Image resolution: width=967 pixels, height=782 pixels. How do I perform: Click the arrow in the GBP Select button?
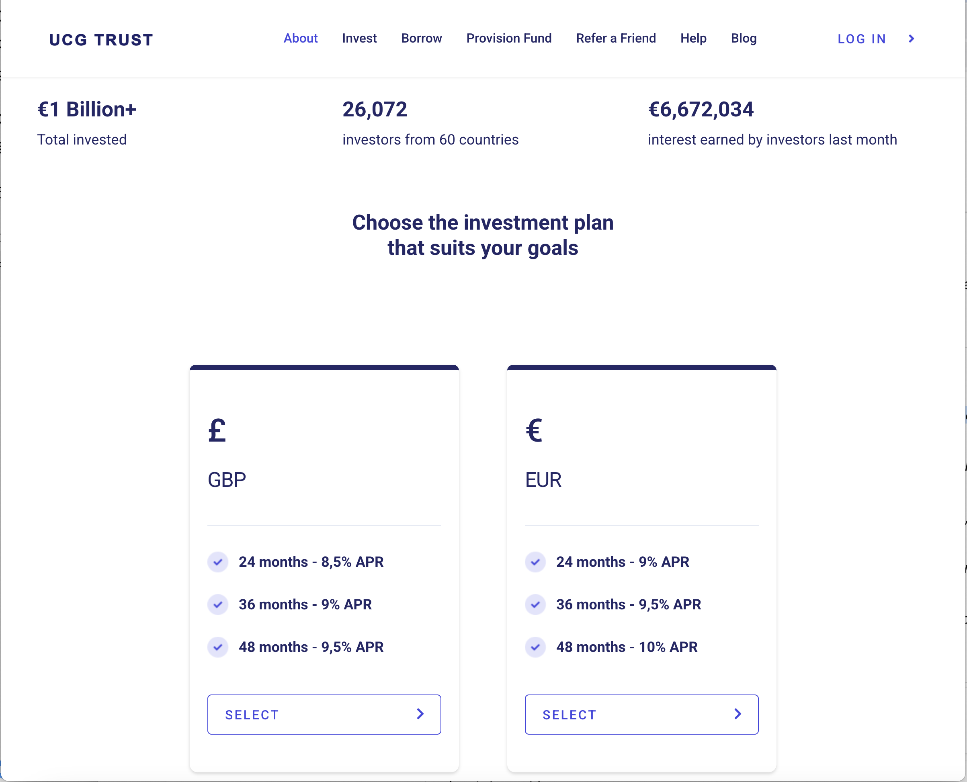tap(420, 714)
